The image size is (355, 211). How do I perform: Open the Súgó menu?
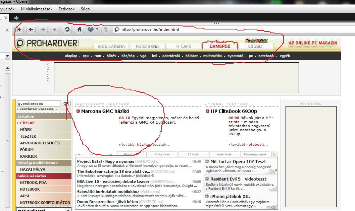[x=85, y=9]
